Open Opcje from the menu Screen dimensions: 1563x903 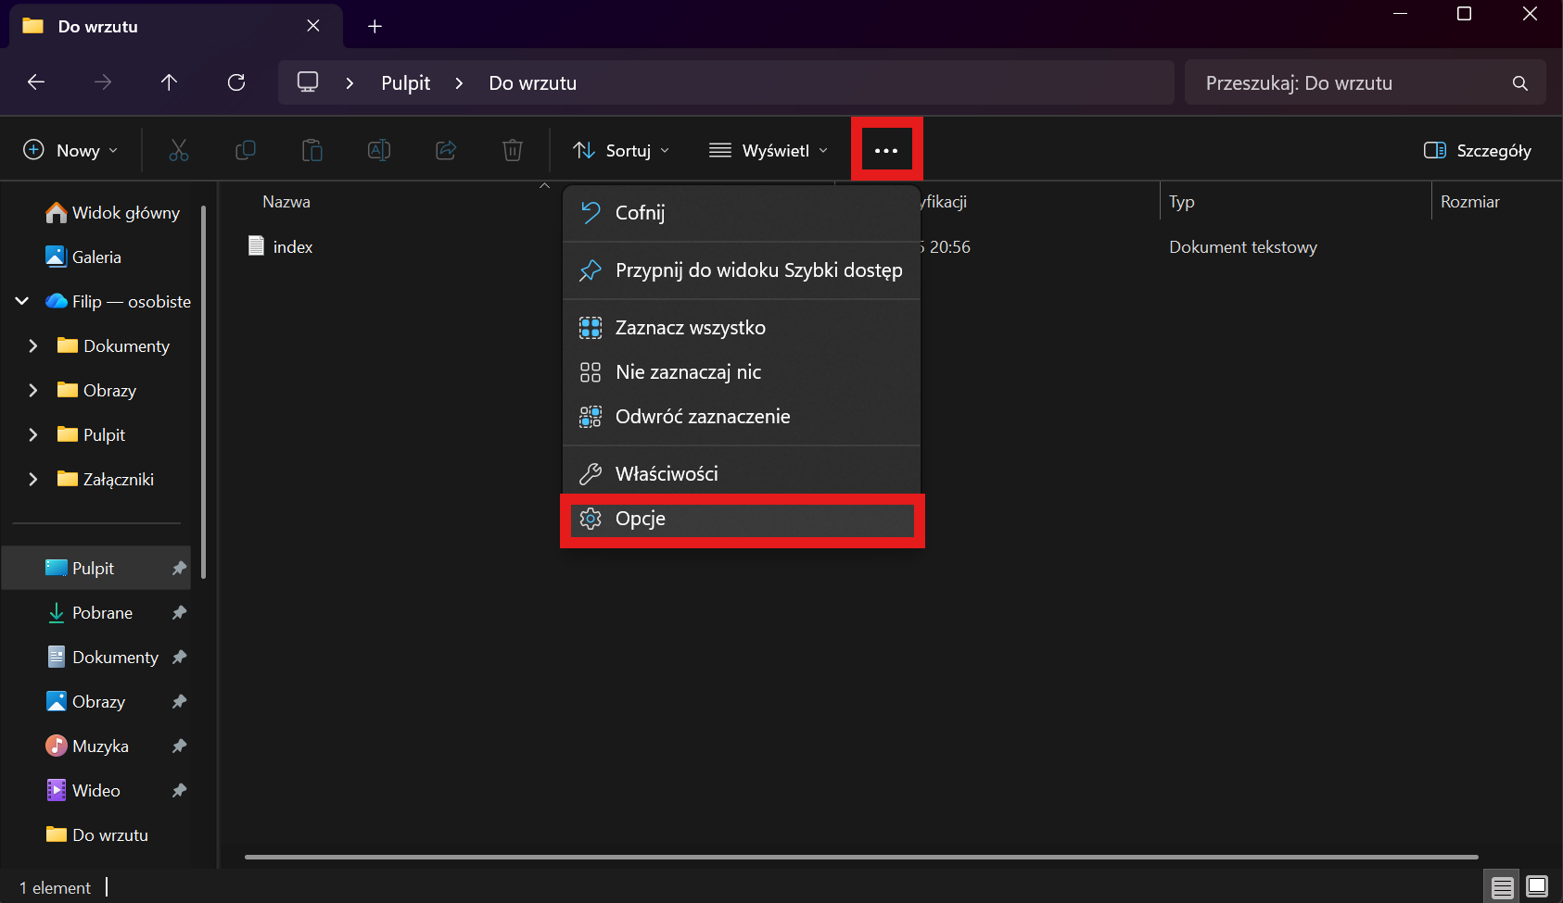tap(742, 519)
